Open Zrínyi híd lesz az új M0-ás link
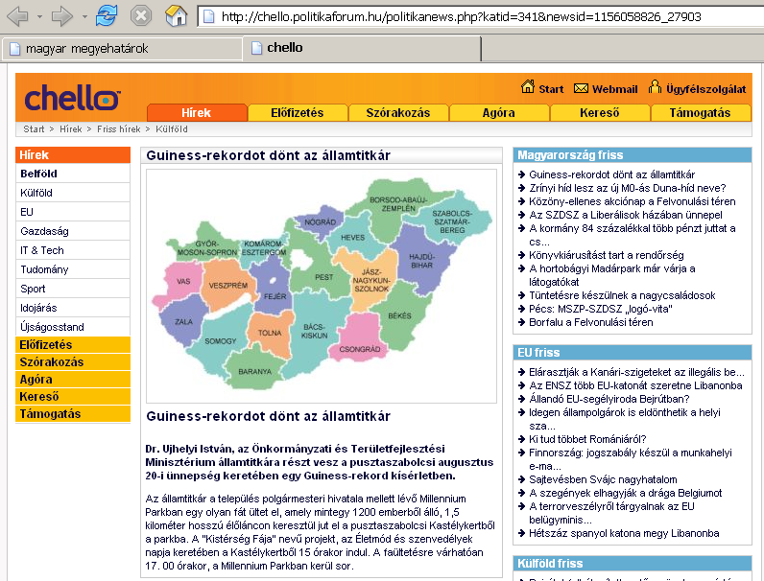This screenshot has height=581, width=764. pos(627,188)
